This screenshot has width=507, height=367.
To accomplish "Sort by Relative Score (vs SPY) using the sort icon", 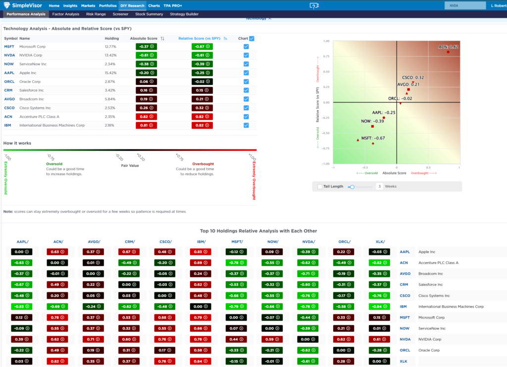I will pos(225,38).
